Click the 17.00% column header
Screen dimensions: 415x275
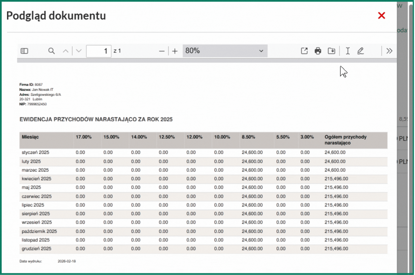[x=84, y=137]
